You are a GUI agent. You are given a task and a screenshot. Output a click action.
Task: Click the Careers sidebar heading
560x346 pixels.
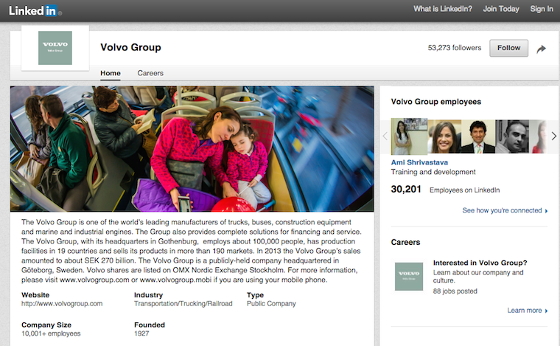[405, 242]
